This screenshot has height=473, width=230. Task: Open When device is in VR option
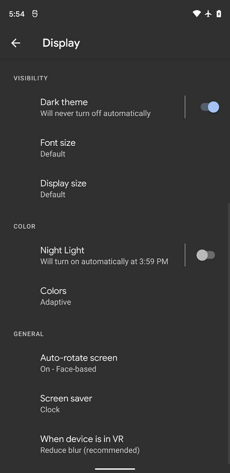(115, 444)
